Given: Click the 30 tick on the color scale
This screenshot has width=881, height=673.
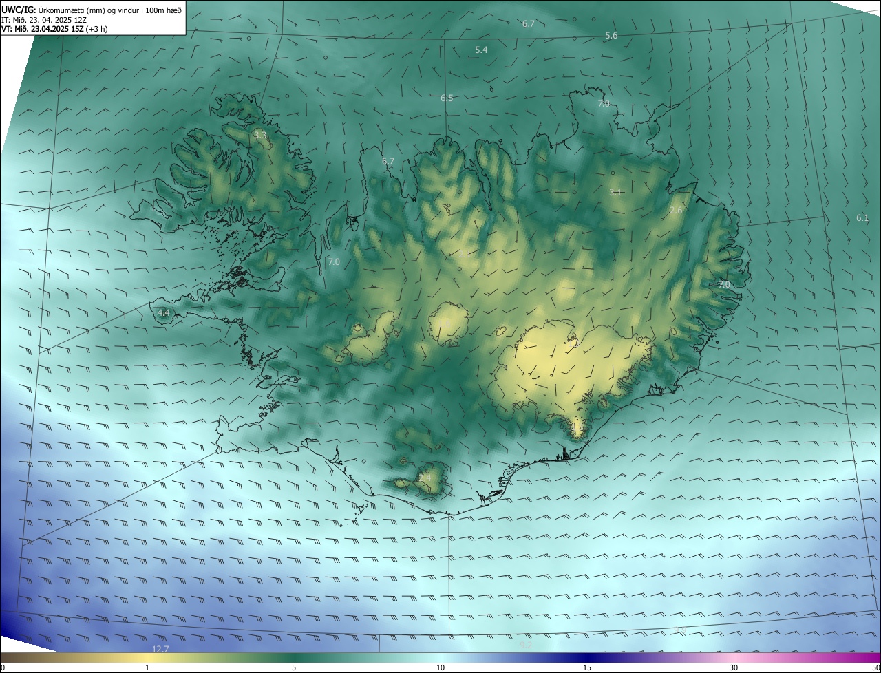Looking at the screenshot, I should point(734,667).
